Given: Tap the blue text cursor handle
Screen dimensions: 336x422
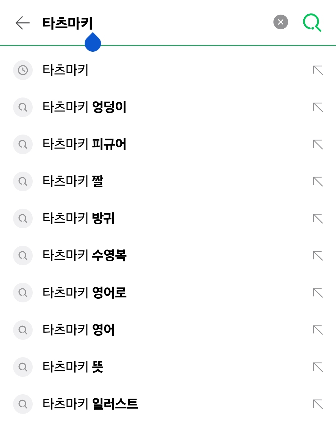Looking at the screenshot, I should pyautogui.click(x=93, y=42).
